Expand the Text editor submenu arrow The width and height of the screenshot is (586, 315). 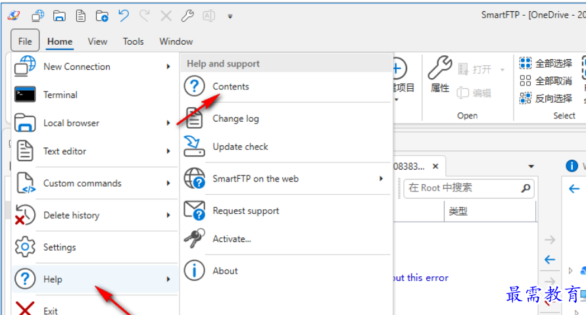click(x=168, y=151)
